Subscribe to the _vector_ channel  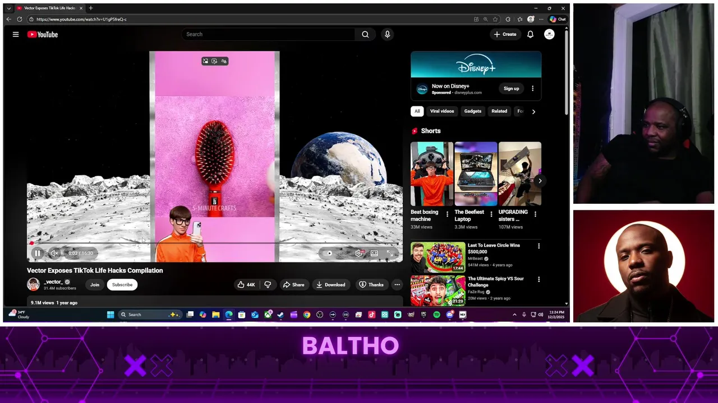click(122, 284)
